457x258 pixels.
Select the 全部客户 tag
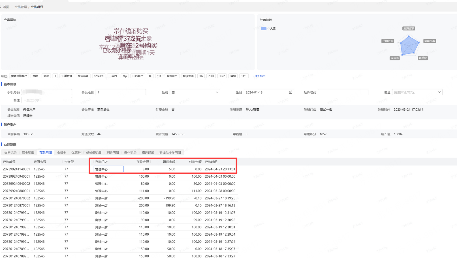[172, 76]
